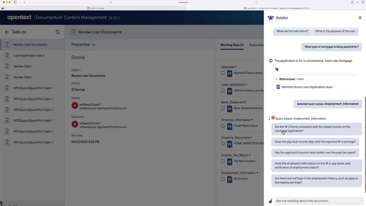Click the Tax Returns.docx file name
Viewport: 366px width, 206px height.
[x=244, y=161]
